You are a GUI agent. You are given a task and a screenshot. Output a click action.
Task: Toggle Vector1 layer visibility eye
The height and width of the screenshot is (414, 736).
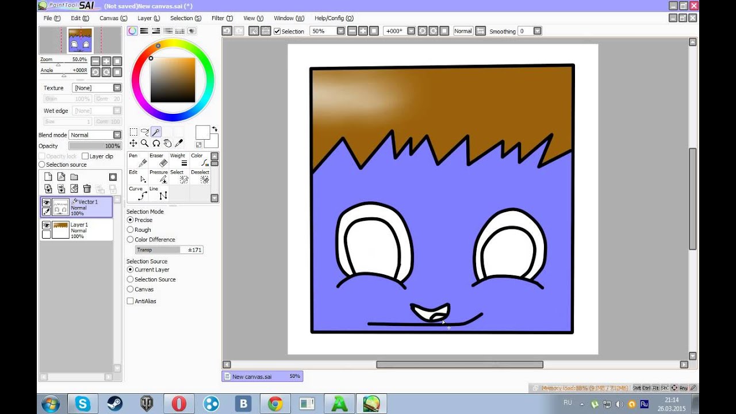click(x=46, y=203)
